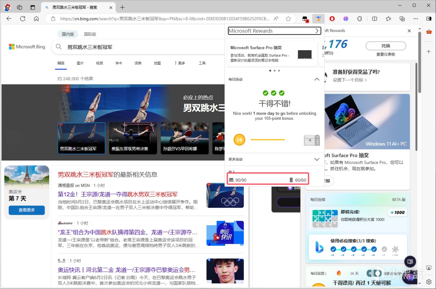
Task: Switch to 国内版 search
Action: coord(68,34)
